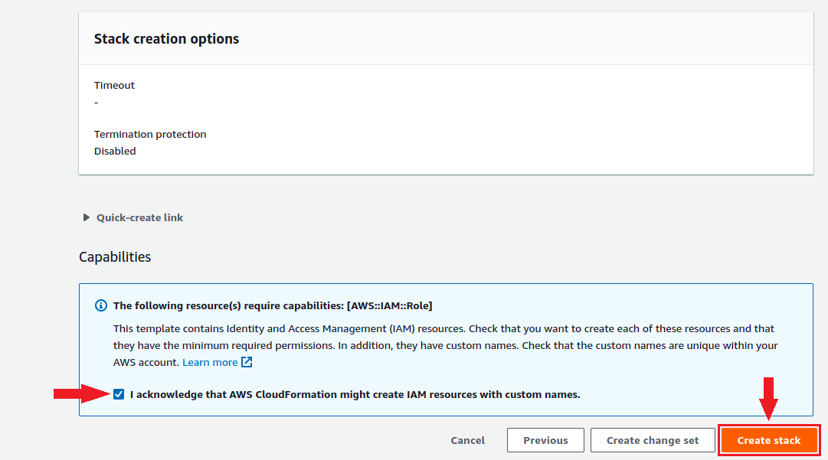Open the Learn more link
This screenshot has width=828, height=460.
[x=210, y=362]
